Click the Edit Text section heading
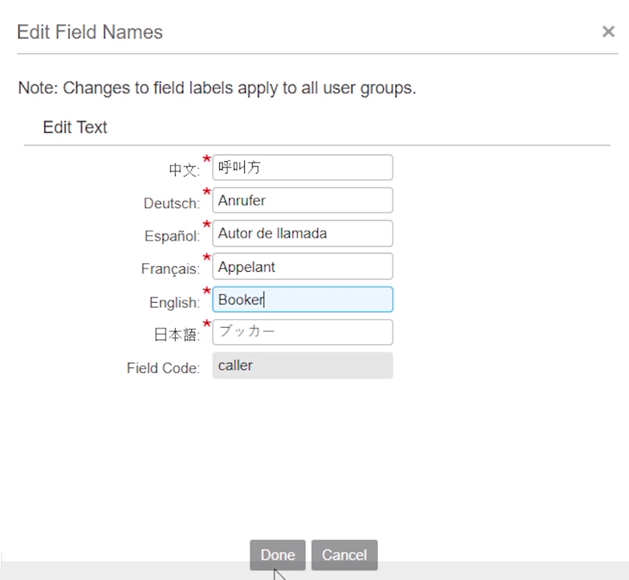 coord(75,127)
